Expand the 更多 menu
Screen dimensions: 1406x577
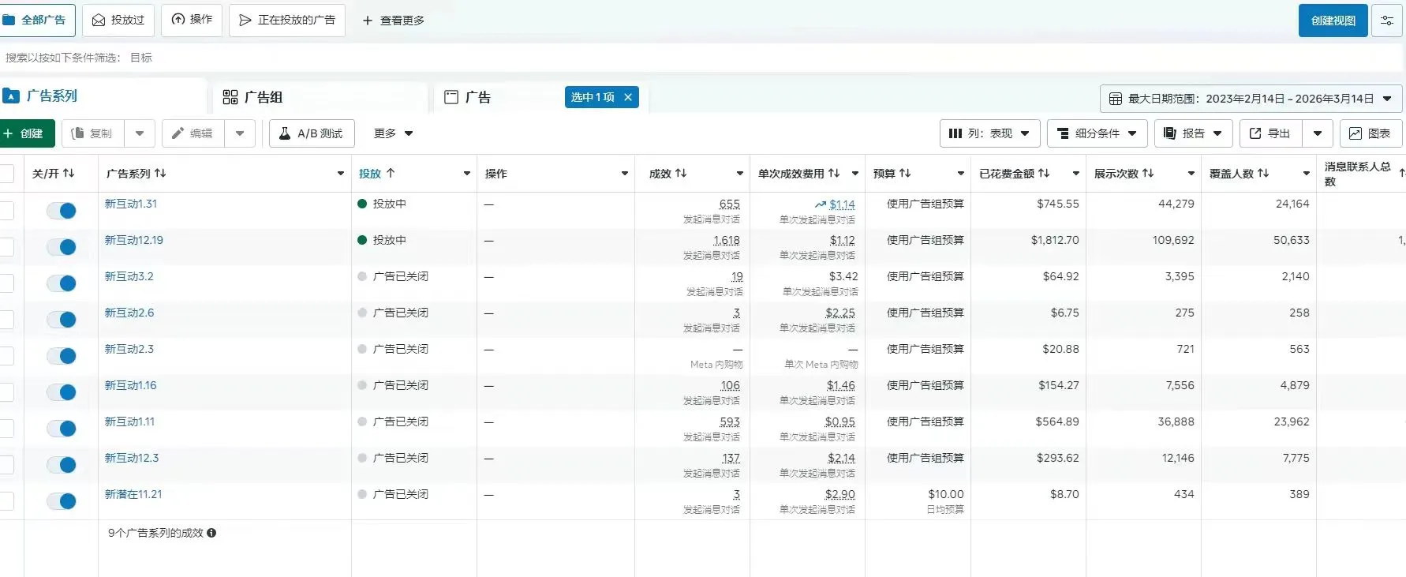click(x=393, y=133)
